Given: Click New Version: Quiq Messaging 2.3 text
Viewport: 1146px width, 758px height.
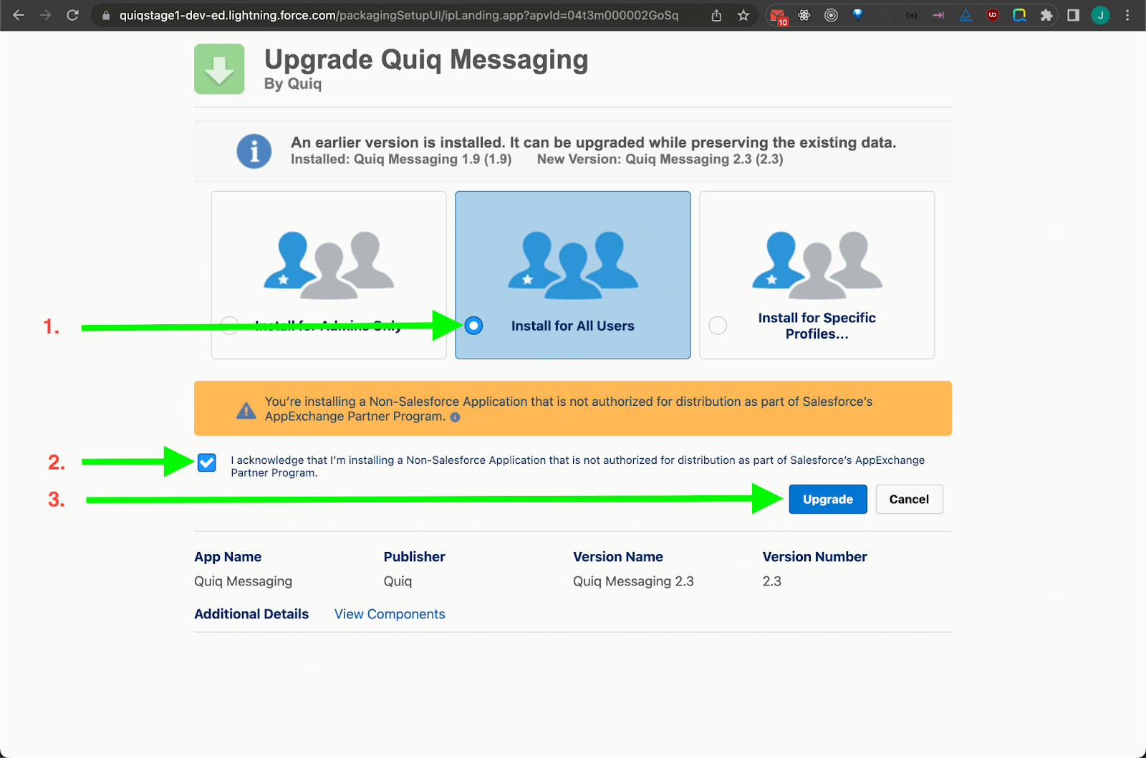Looking at the screenshot, I should [660, 159].
